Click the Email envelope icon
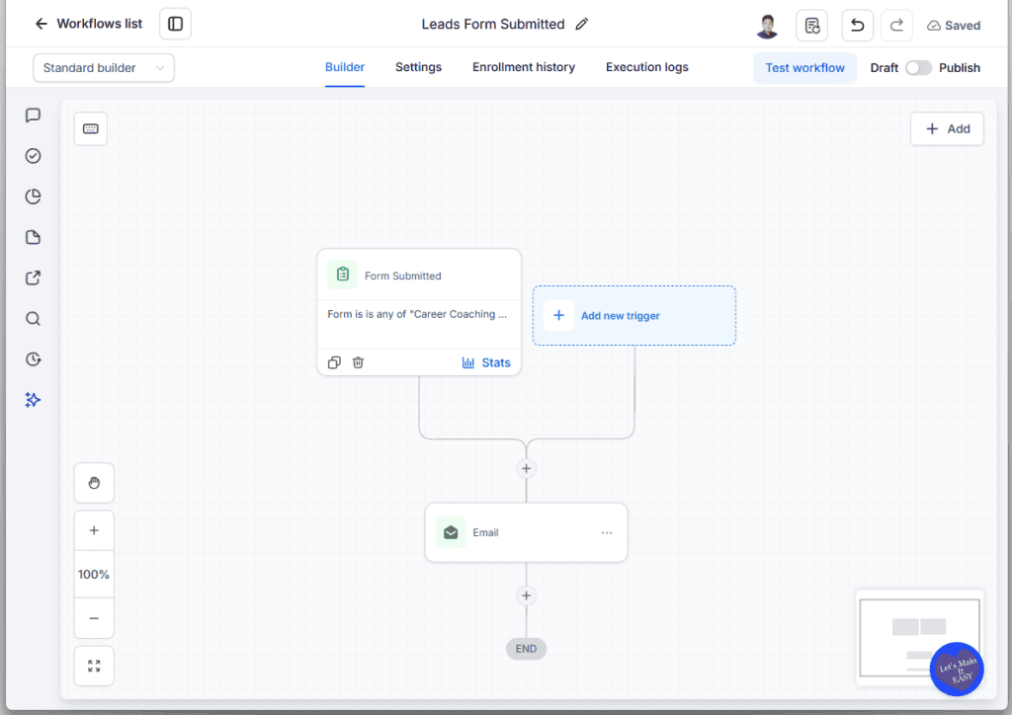 451,532
